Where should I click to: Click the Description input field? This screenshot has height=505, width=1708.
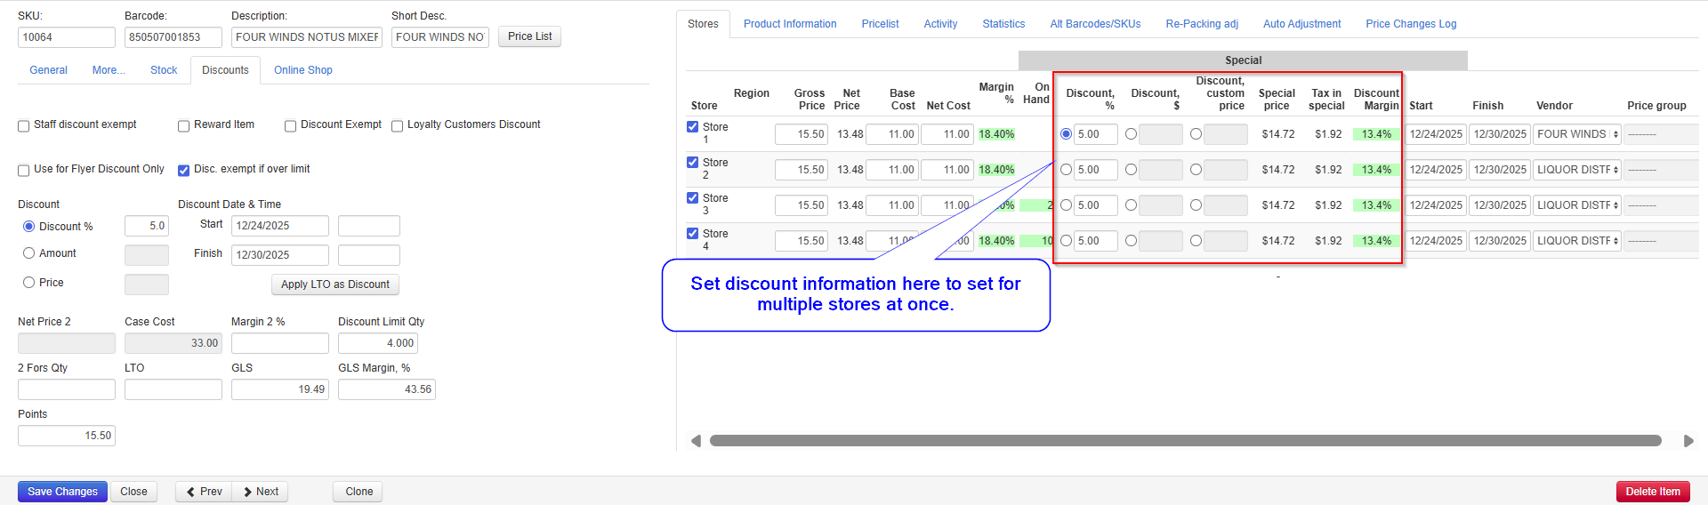(307, 37)
